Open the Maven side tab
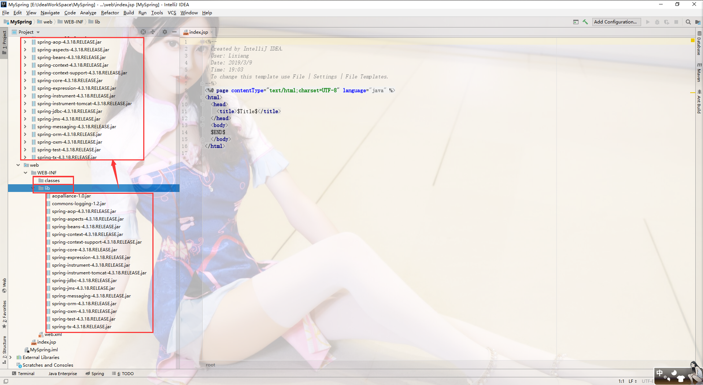703x385 pixels. (699, 73)
